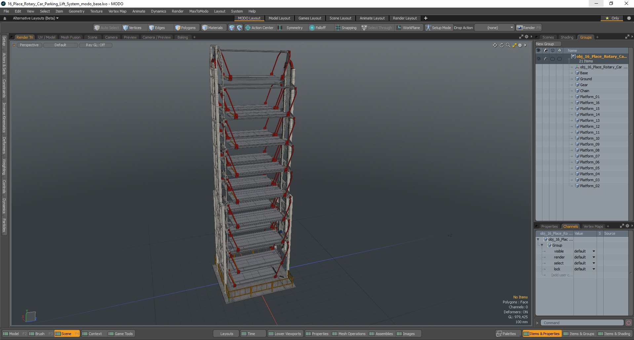Screen dimensions: 634x340
Task: Add a new layout tab with plus icon
Action: [426, 18]
